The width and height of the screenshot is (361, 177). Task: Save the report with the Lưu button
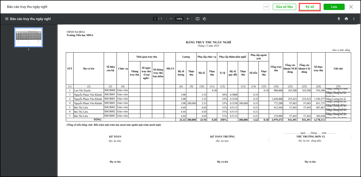point(334,7)
